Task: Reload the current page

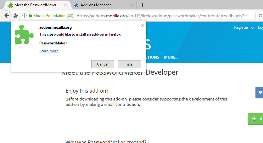Action: tap(260, 15)
